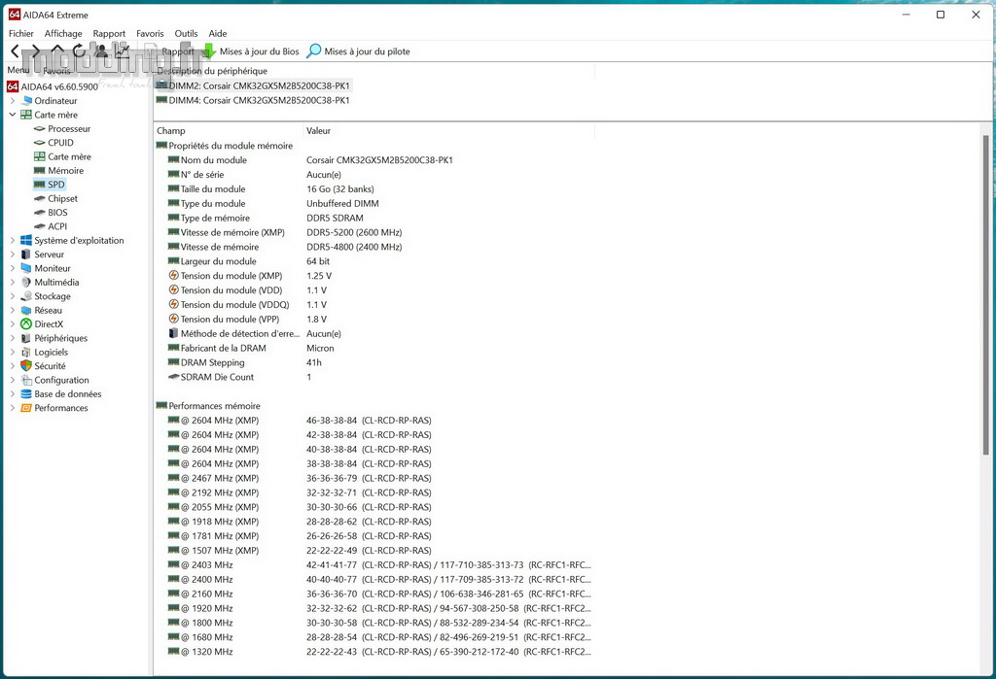Open the Fichier menu
The height and width of the screenshot is (679, 996).
pyautogui.click(x=21, y=34)
